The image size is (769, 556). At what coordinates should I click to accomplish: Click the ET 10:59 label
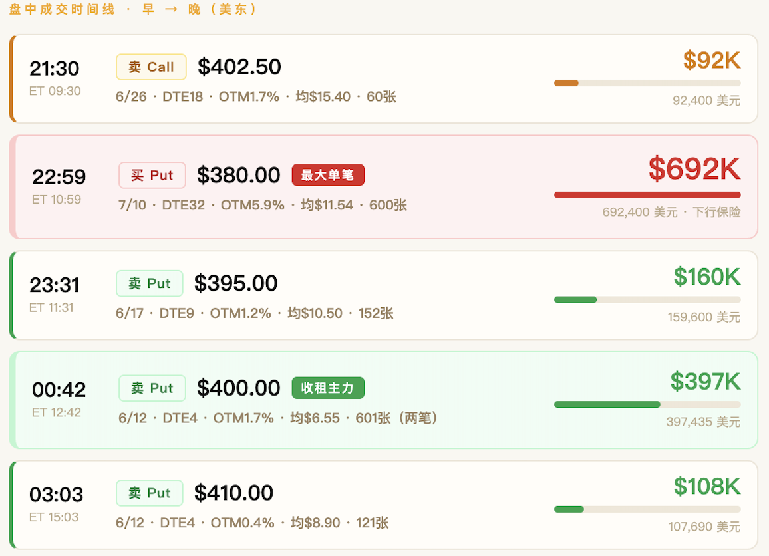57,200
